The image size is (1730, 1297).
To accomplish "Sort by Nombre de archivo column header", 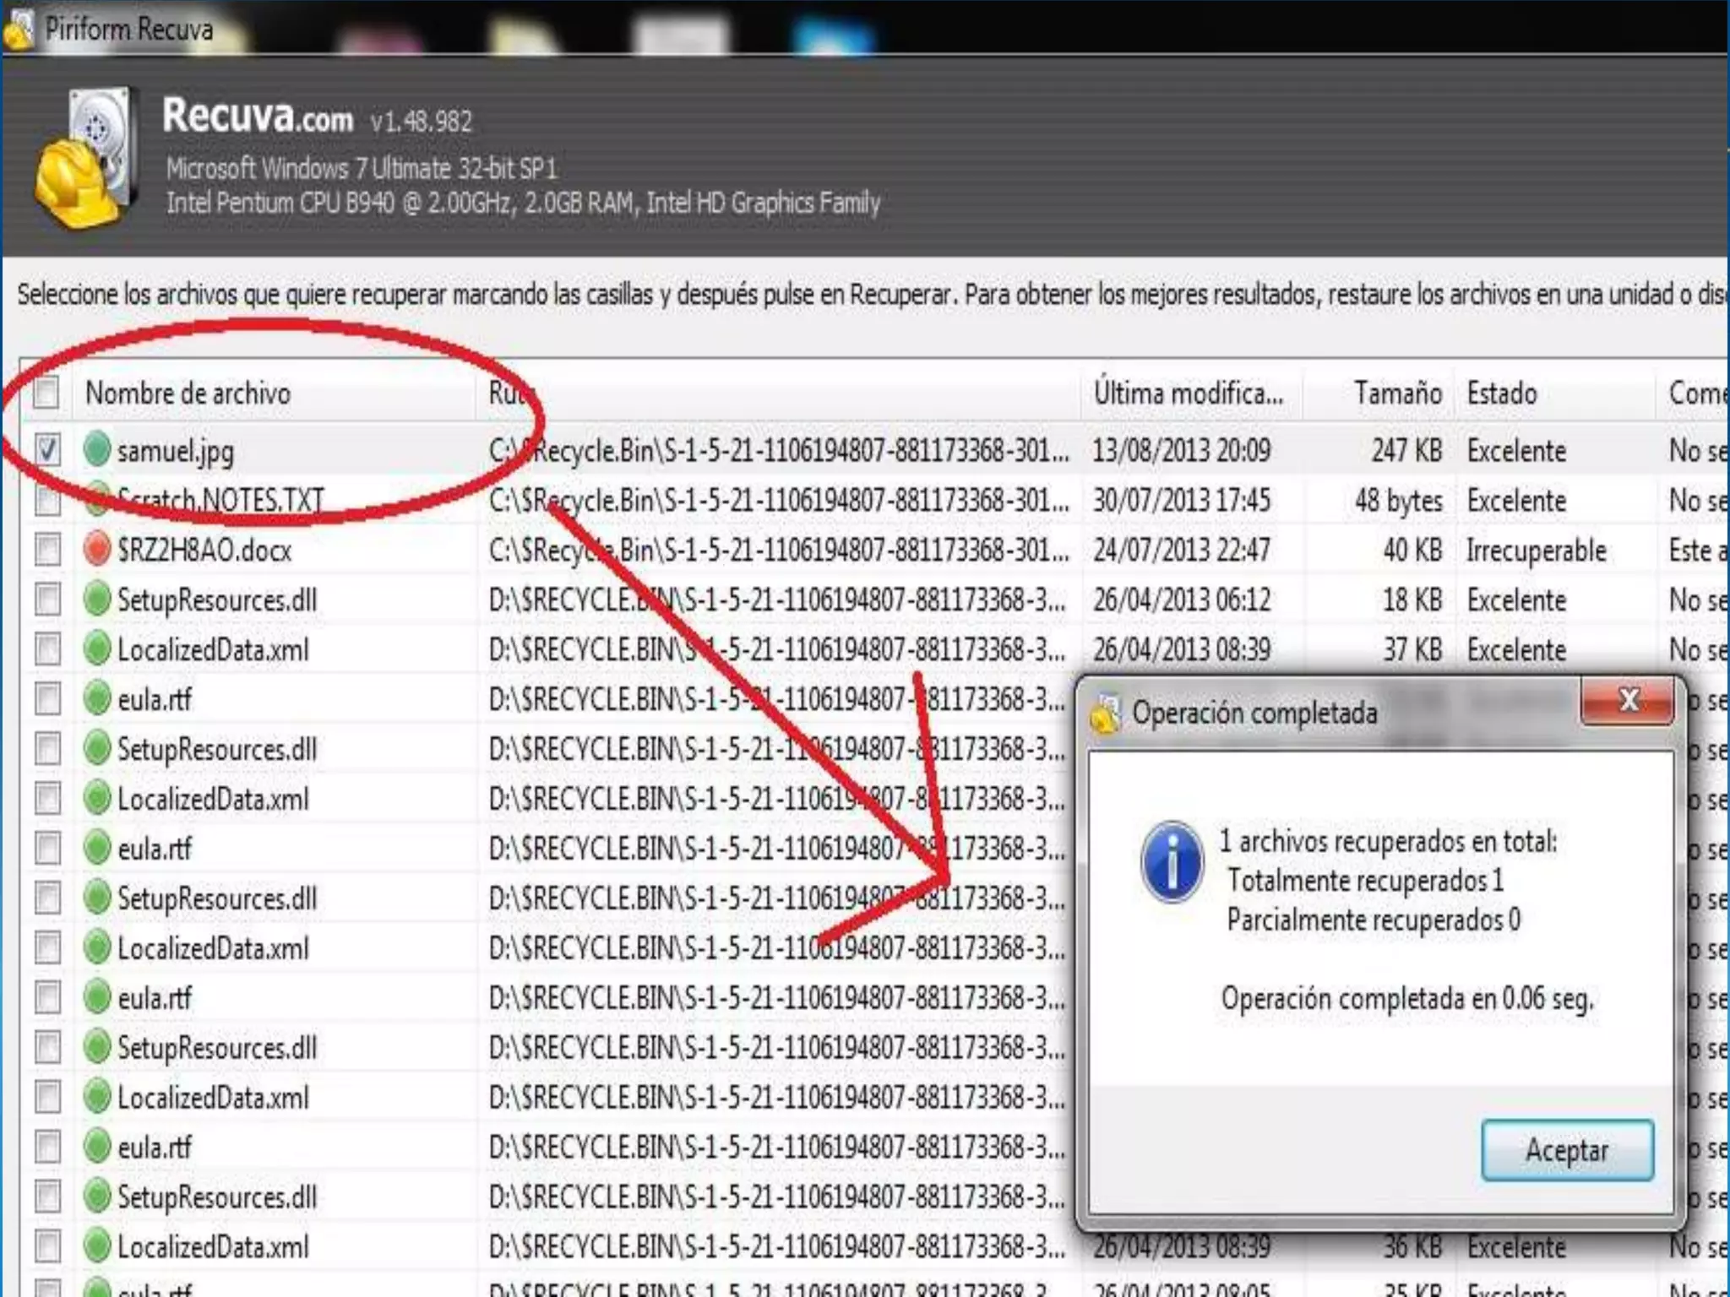I will [x=188, y=393].
